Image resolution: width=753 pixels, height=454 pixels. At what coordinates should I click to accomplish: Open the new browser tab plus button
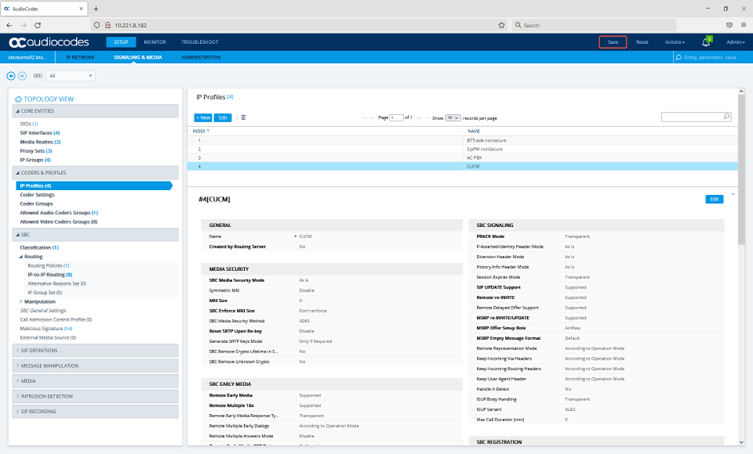tap(96, 9)
